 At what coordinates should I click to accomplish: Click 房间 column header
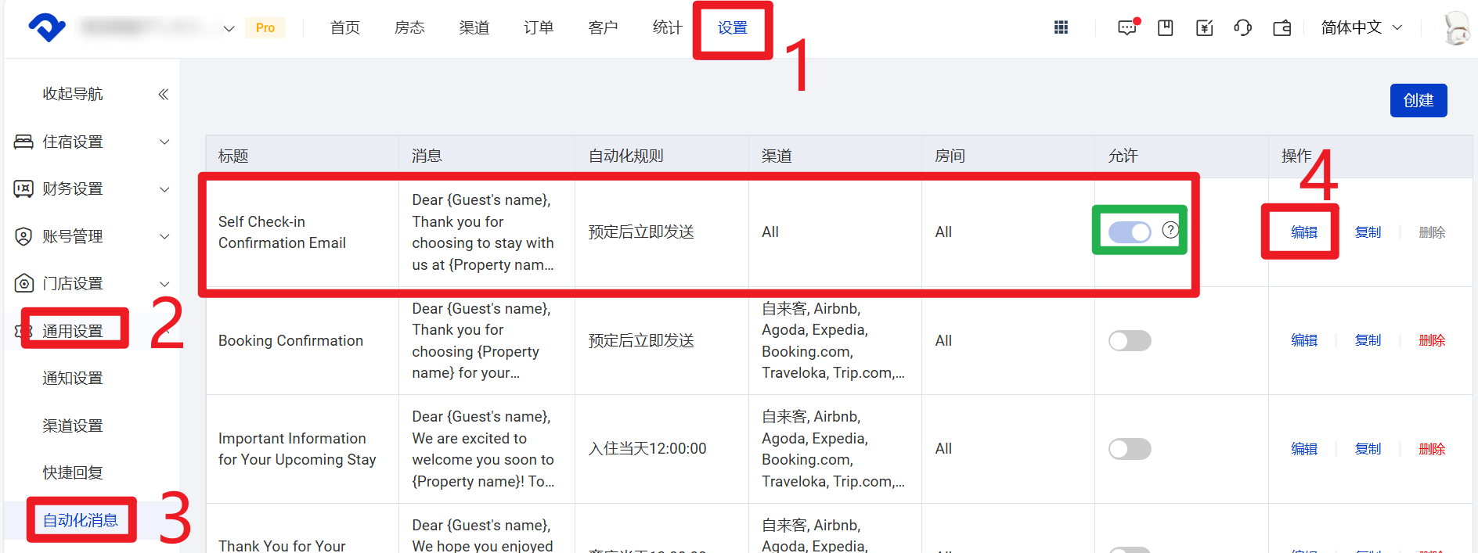pyautogui.click(x=950, y=156)
